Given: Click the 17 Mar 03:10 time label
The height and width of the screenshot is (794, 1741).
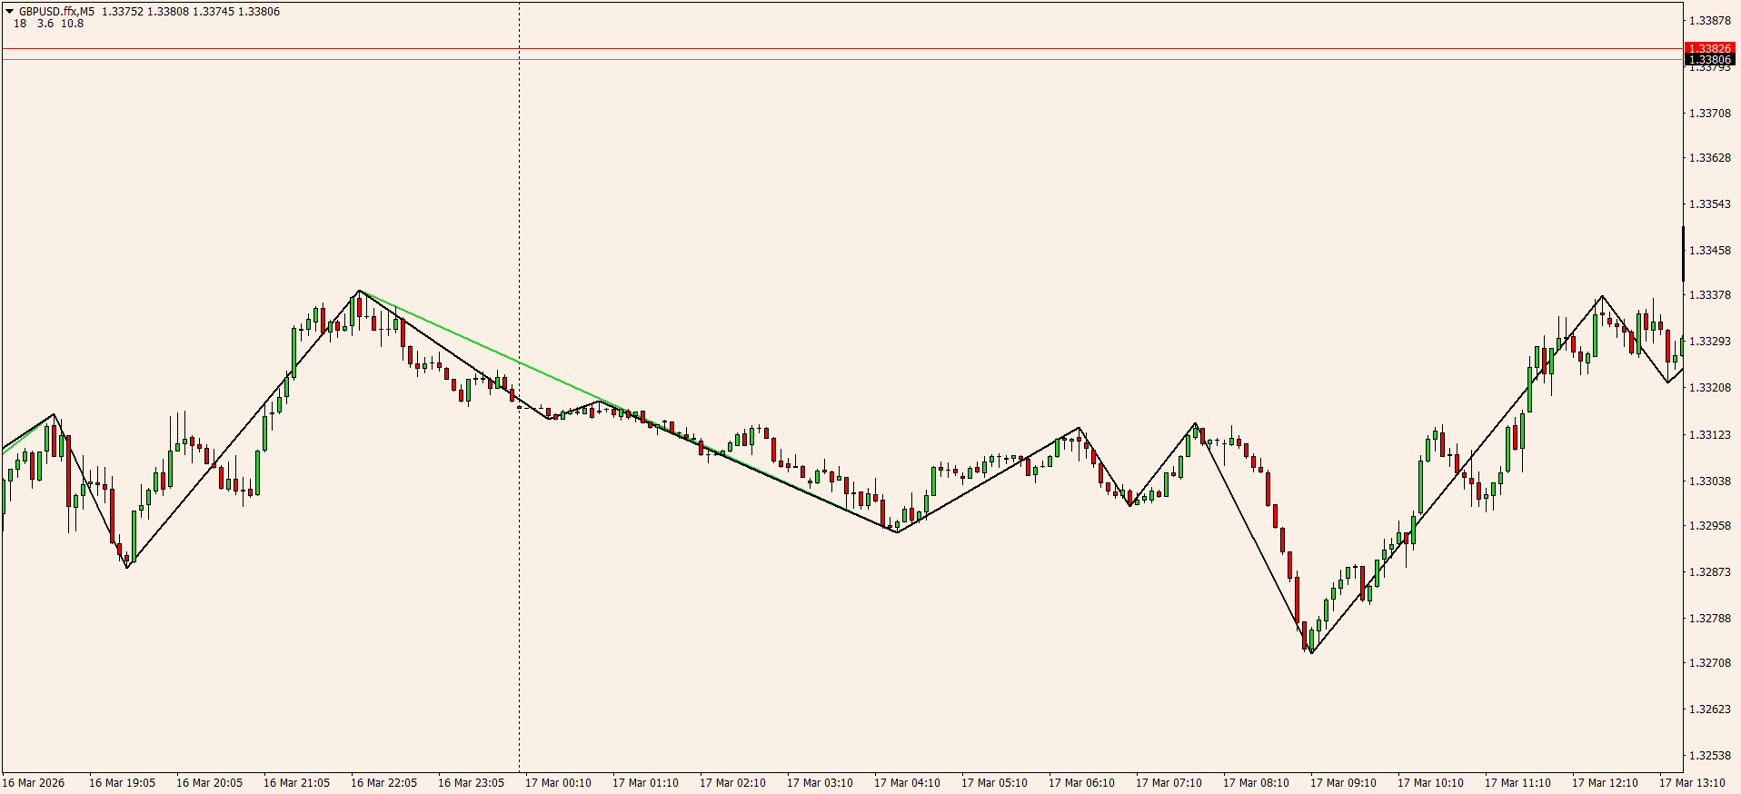Looking at the screenshot, I should click(820, 783).
